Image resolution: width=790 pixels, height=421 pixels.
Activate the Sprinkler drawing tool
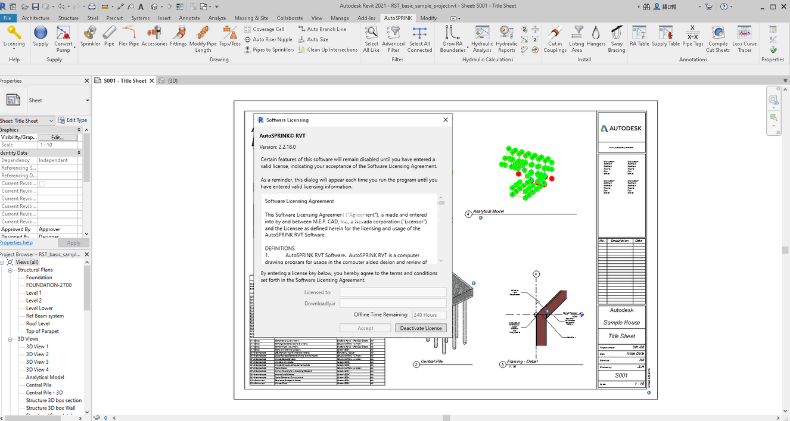tap(91, 38)
